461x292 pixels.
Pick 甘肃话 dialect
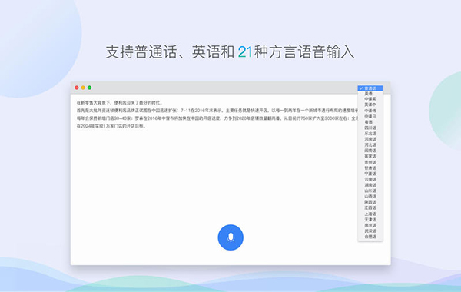click(370, 168)
